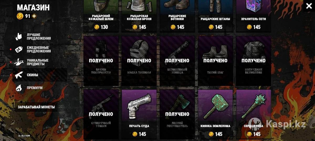315x141 pixels.
Task: Select the Рыцарские штаны item card
Action: tap(216, 16)
